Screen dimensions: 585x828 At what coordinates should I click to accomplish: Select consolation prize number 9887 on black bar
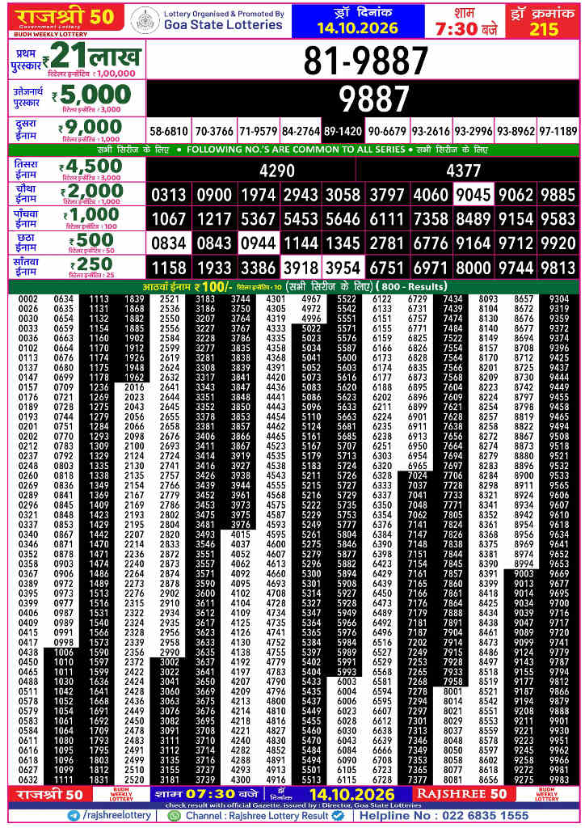point(373,99)
